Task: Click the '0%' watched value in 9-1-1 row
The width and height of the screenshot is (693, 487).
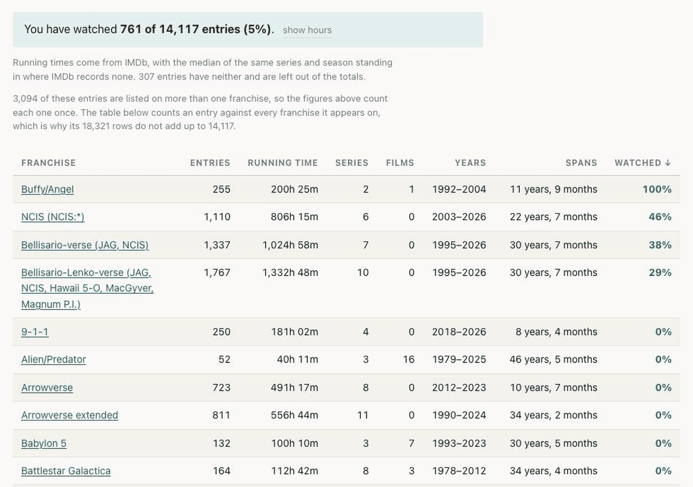Action: [664, 332]
